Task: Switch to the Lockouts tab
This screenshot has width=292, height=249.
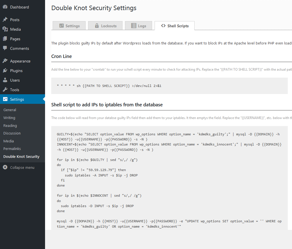Action: point(105,26)
